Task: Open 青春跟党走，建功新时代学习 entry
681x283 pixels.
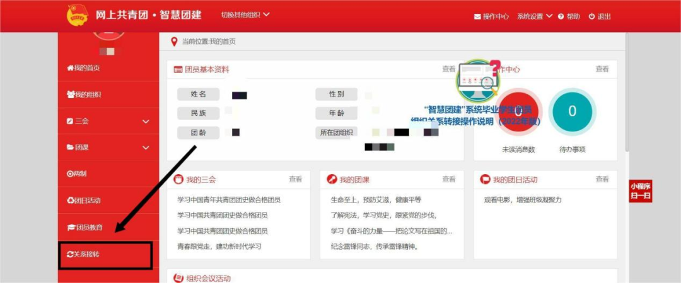Action: (219, 247)
